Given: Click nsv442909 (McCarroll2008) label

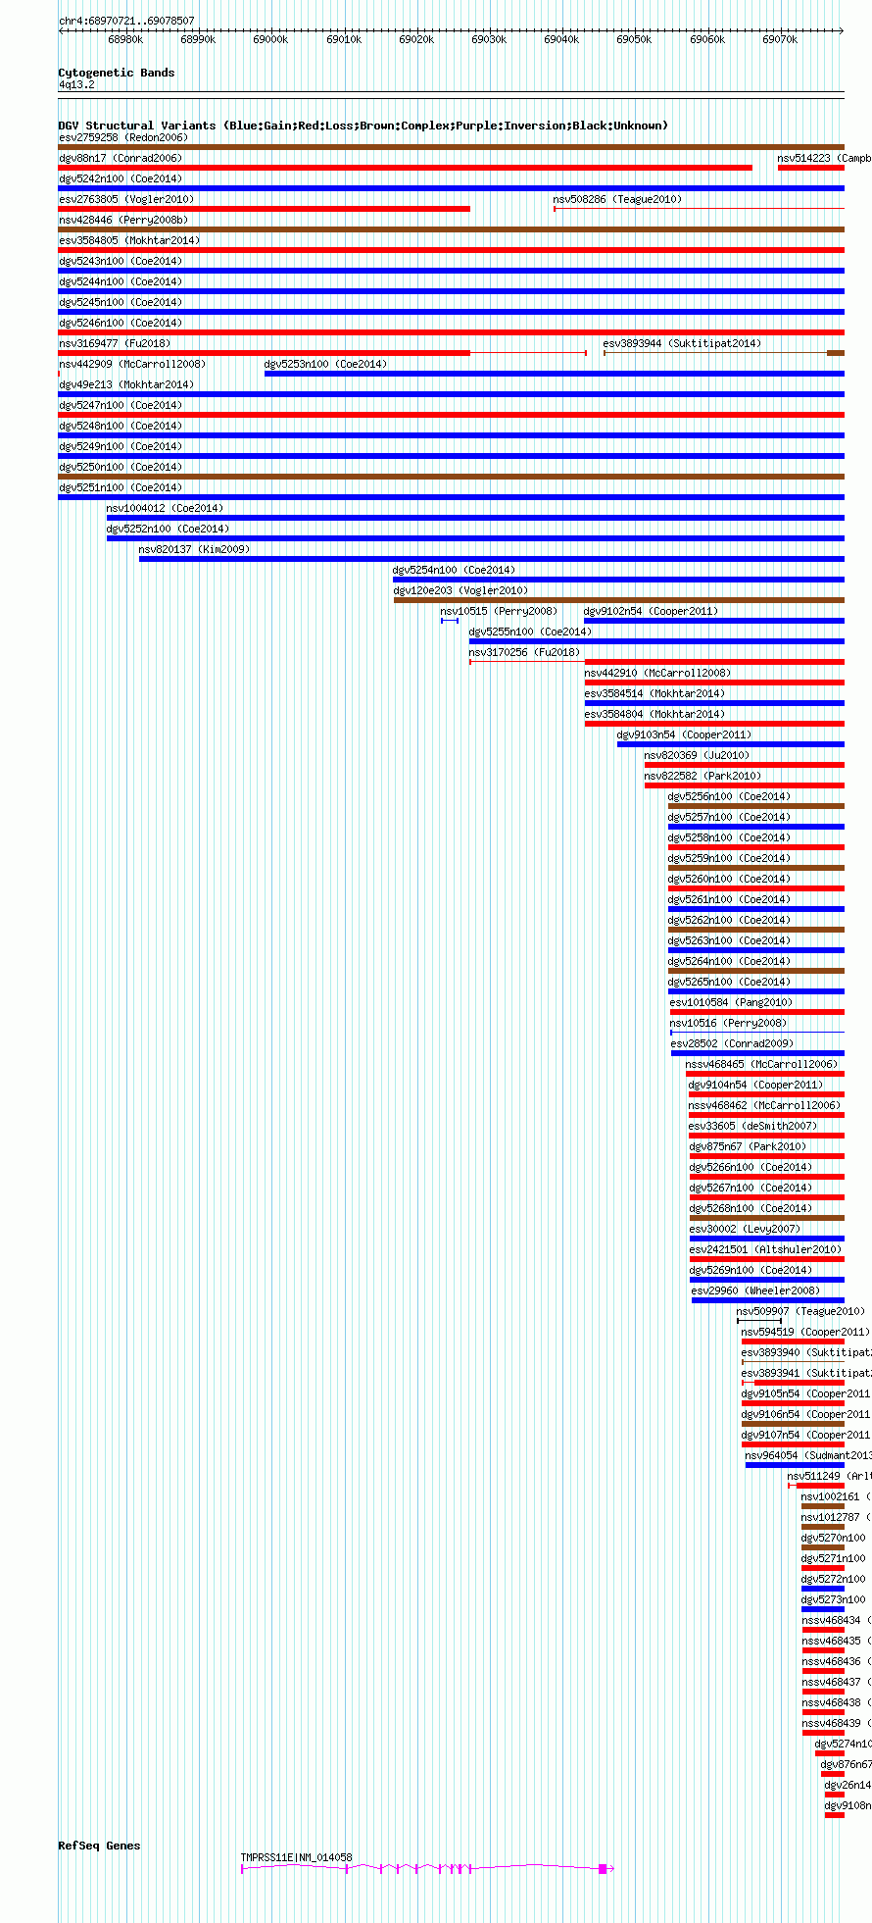Looking at the screenshot, I should coord(132,364).
